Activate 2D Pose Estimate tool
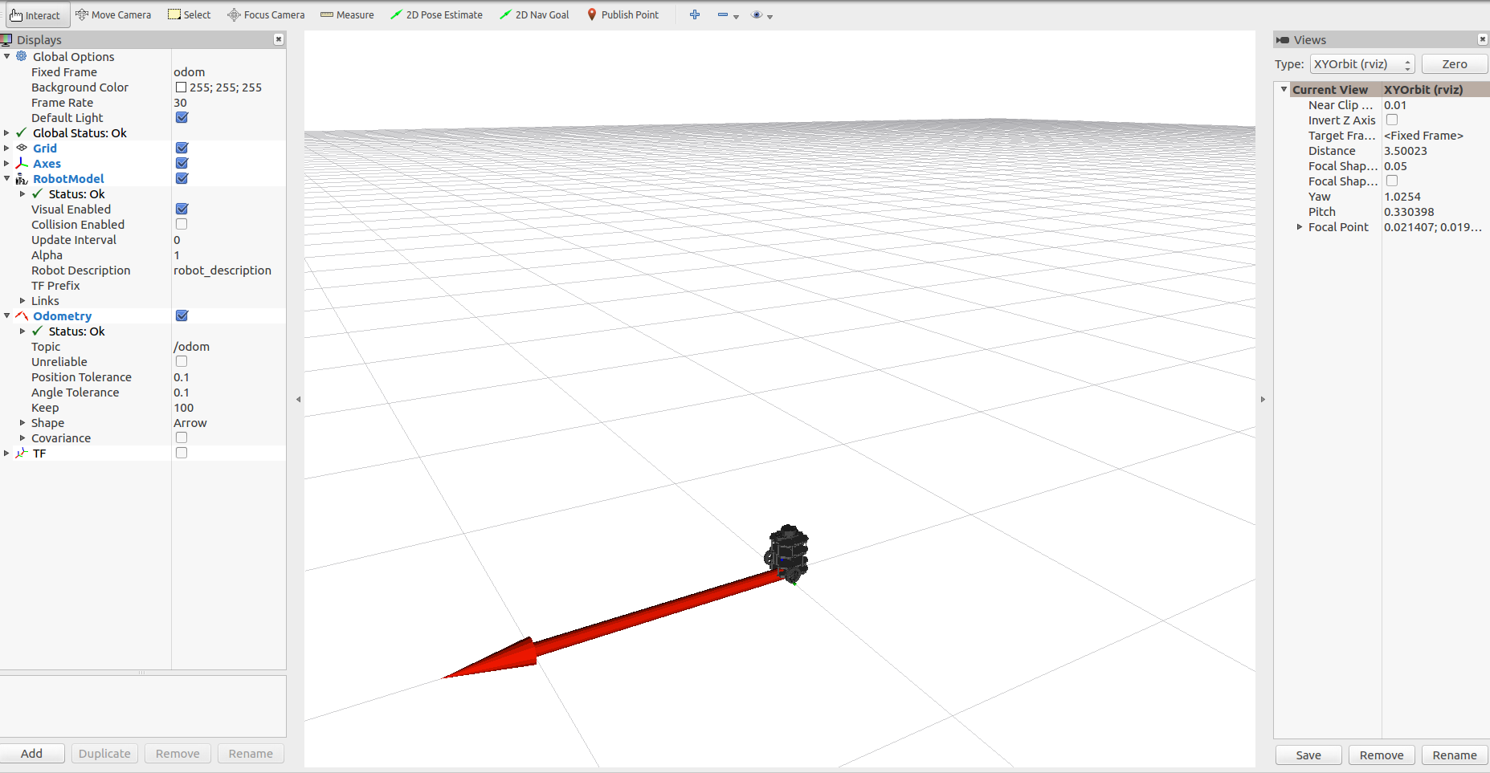 coord(436,14)
